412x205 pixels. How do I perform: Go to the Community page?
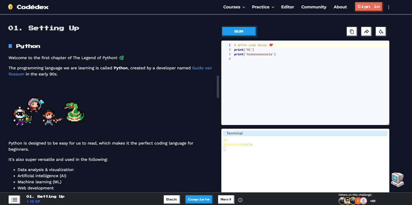pyautogui.click(x=314, y=7)
